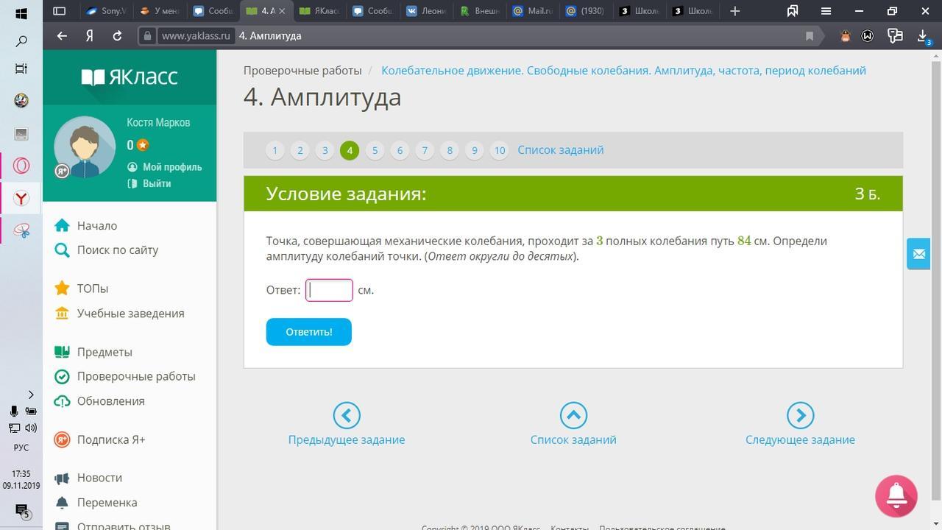Expand the taskbar hidden icons chevron
This screenshot has height=530, width=942.
(x=30, y=395)
